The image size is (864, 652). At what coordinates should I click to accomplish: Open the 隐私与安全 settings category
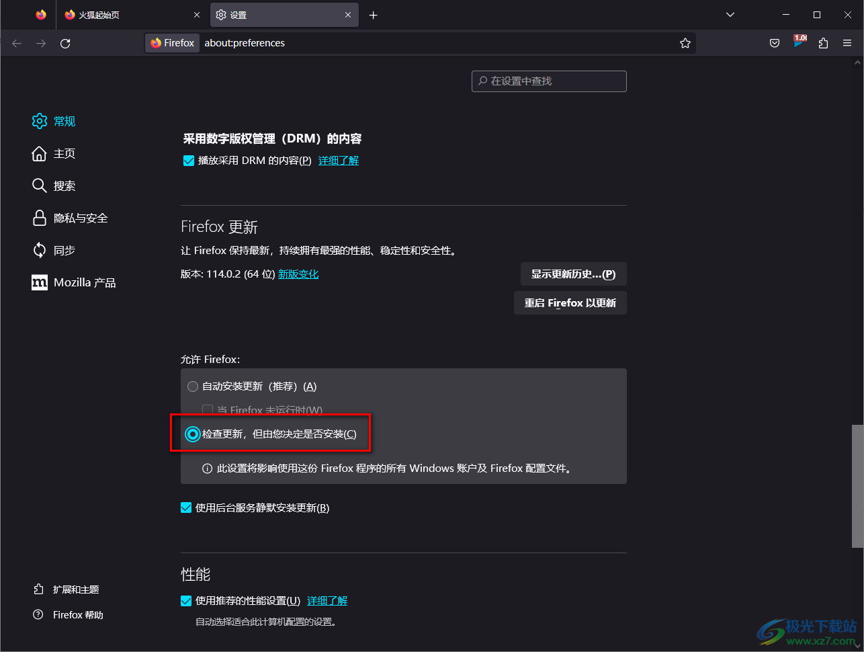click(70, 218)
